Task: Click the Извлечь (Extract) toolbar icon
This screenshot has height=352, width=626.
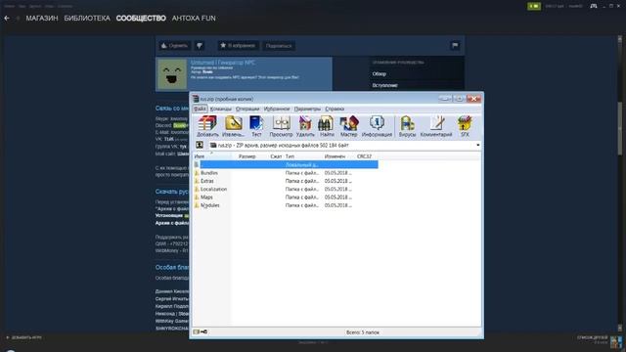Action: tap(233, 126)
